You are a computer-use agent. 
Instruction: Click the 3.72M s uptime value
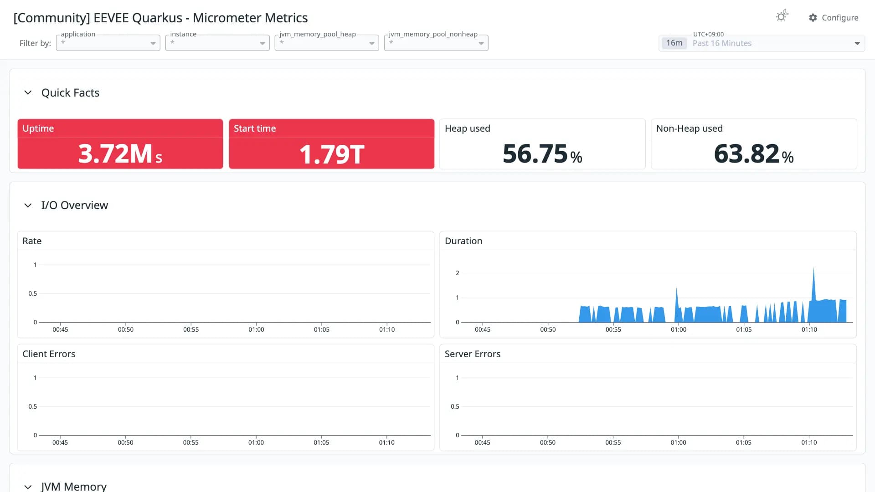tap(120, 154)
